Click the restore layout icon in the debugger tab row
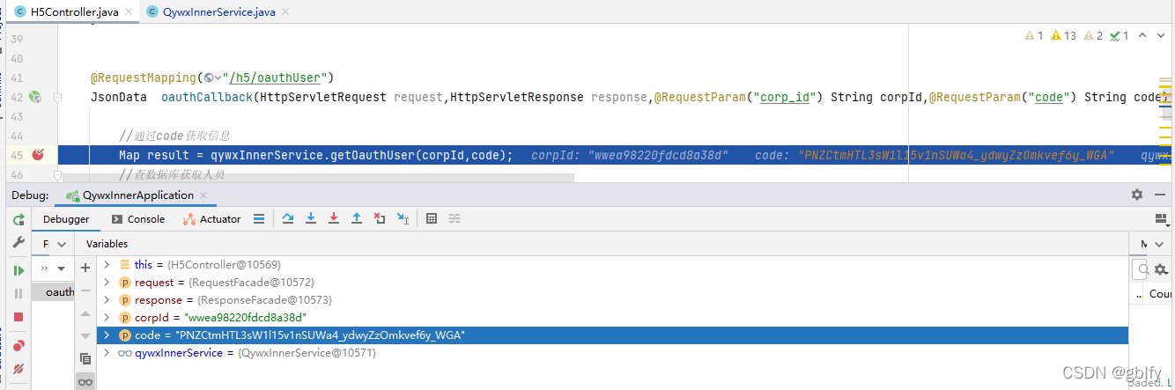 click(1161, 219)
